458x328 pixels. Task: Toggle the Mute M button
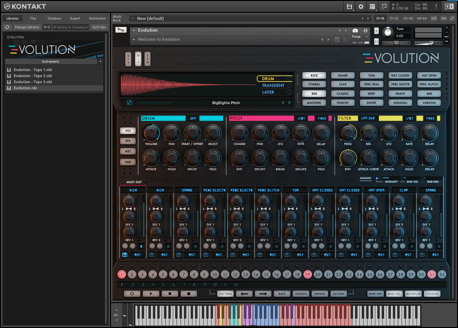click(x=376, y=41)
